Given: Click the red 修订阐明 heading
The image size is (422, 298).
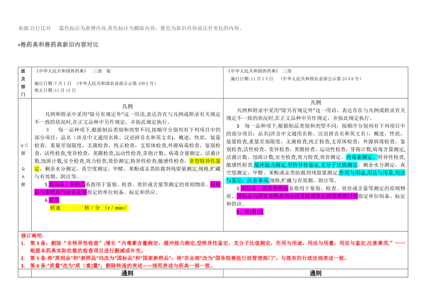Looking at the screenshot, I should pyautogui.click(x=31, y=235).
